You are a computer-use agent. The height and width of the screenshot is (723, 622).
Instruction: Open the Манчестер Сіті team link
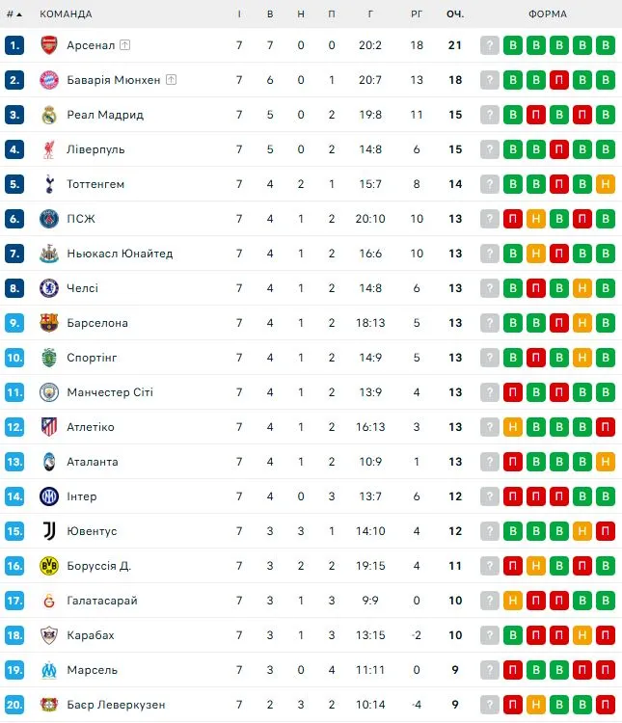pyautogui.click(x=110, y=392)
